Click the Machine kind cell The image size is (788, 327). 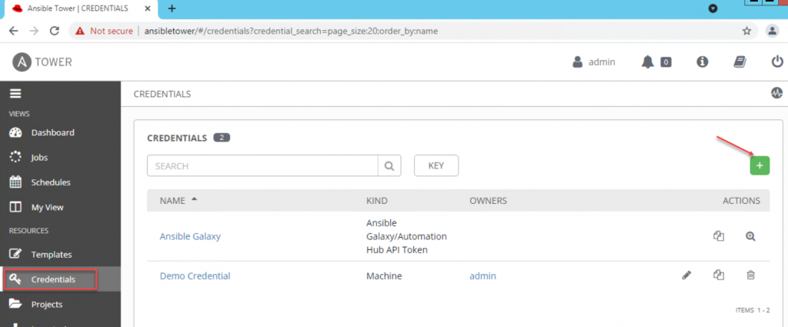pos(384,275)
